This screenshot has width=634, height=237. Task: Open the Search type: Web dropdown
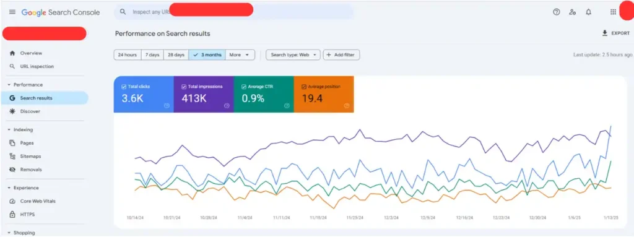pos(293,55)
